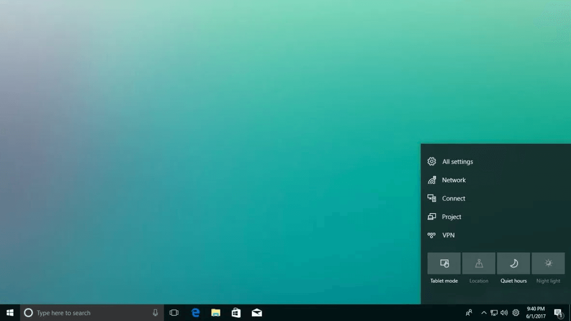Click the microphone icon in search box
Image resolution: width=571 pixels, height=321 pixels.
click(155, 313)
